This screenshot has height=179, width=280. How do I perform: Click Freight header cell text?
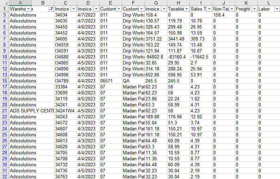pyautogui.click(x=243, y=9)
